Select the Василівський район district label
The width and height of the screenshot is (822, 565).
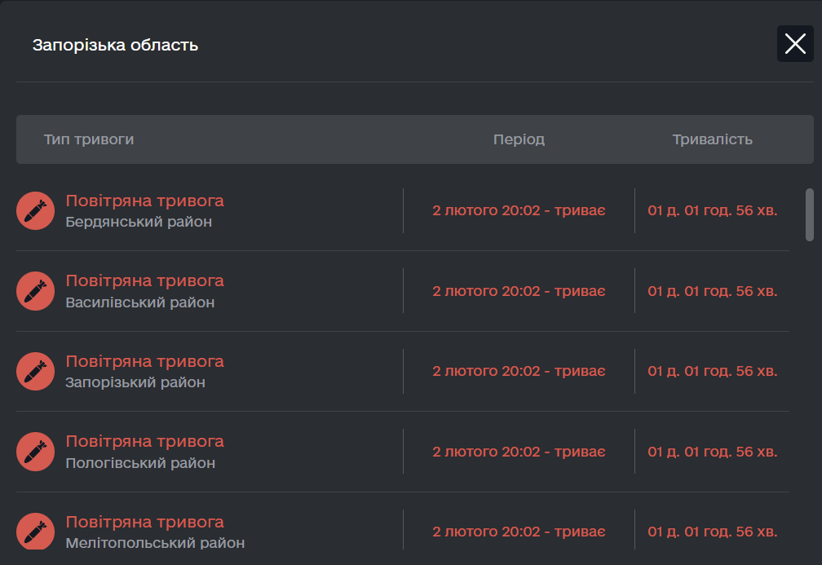point(139,302)
